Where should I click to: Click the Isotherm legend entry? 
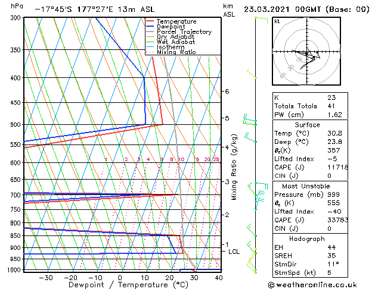coord(171,47)
